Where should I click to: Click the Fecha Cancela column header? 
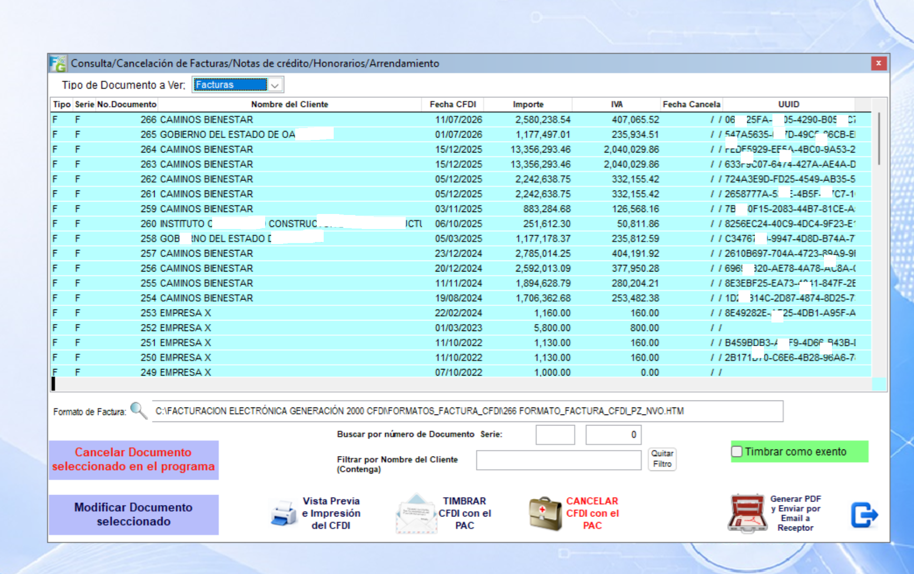(691, 104)
